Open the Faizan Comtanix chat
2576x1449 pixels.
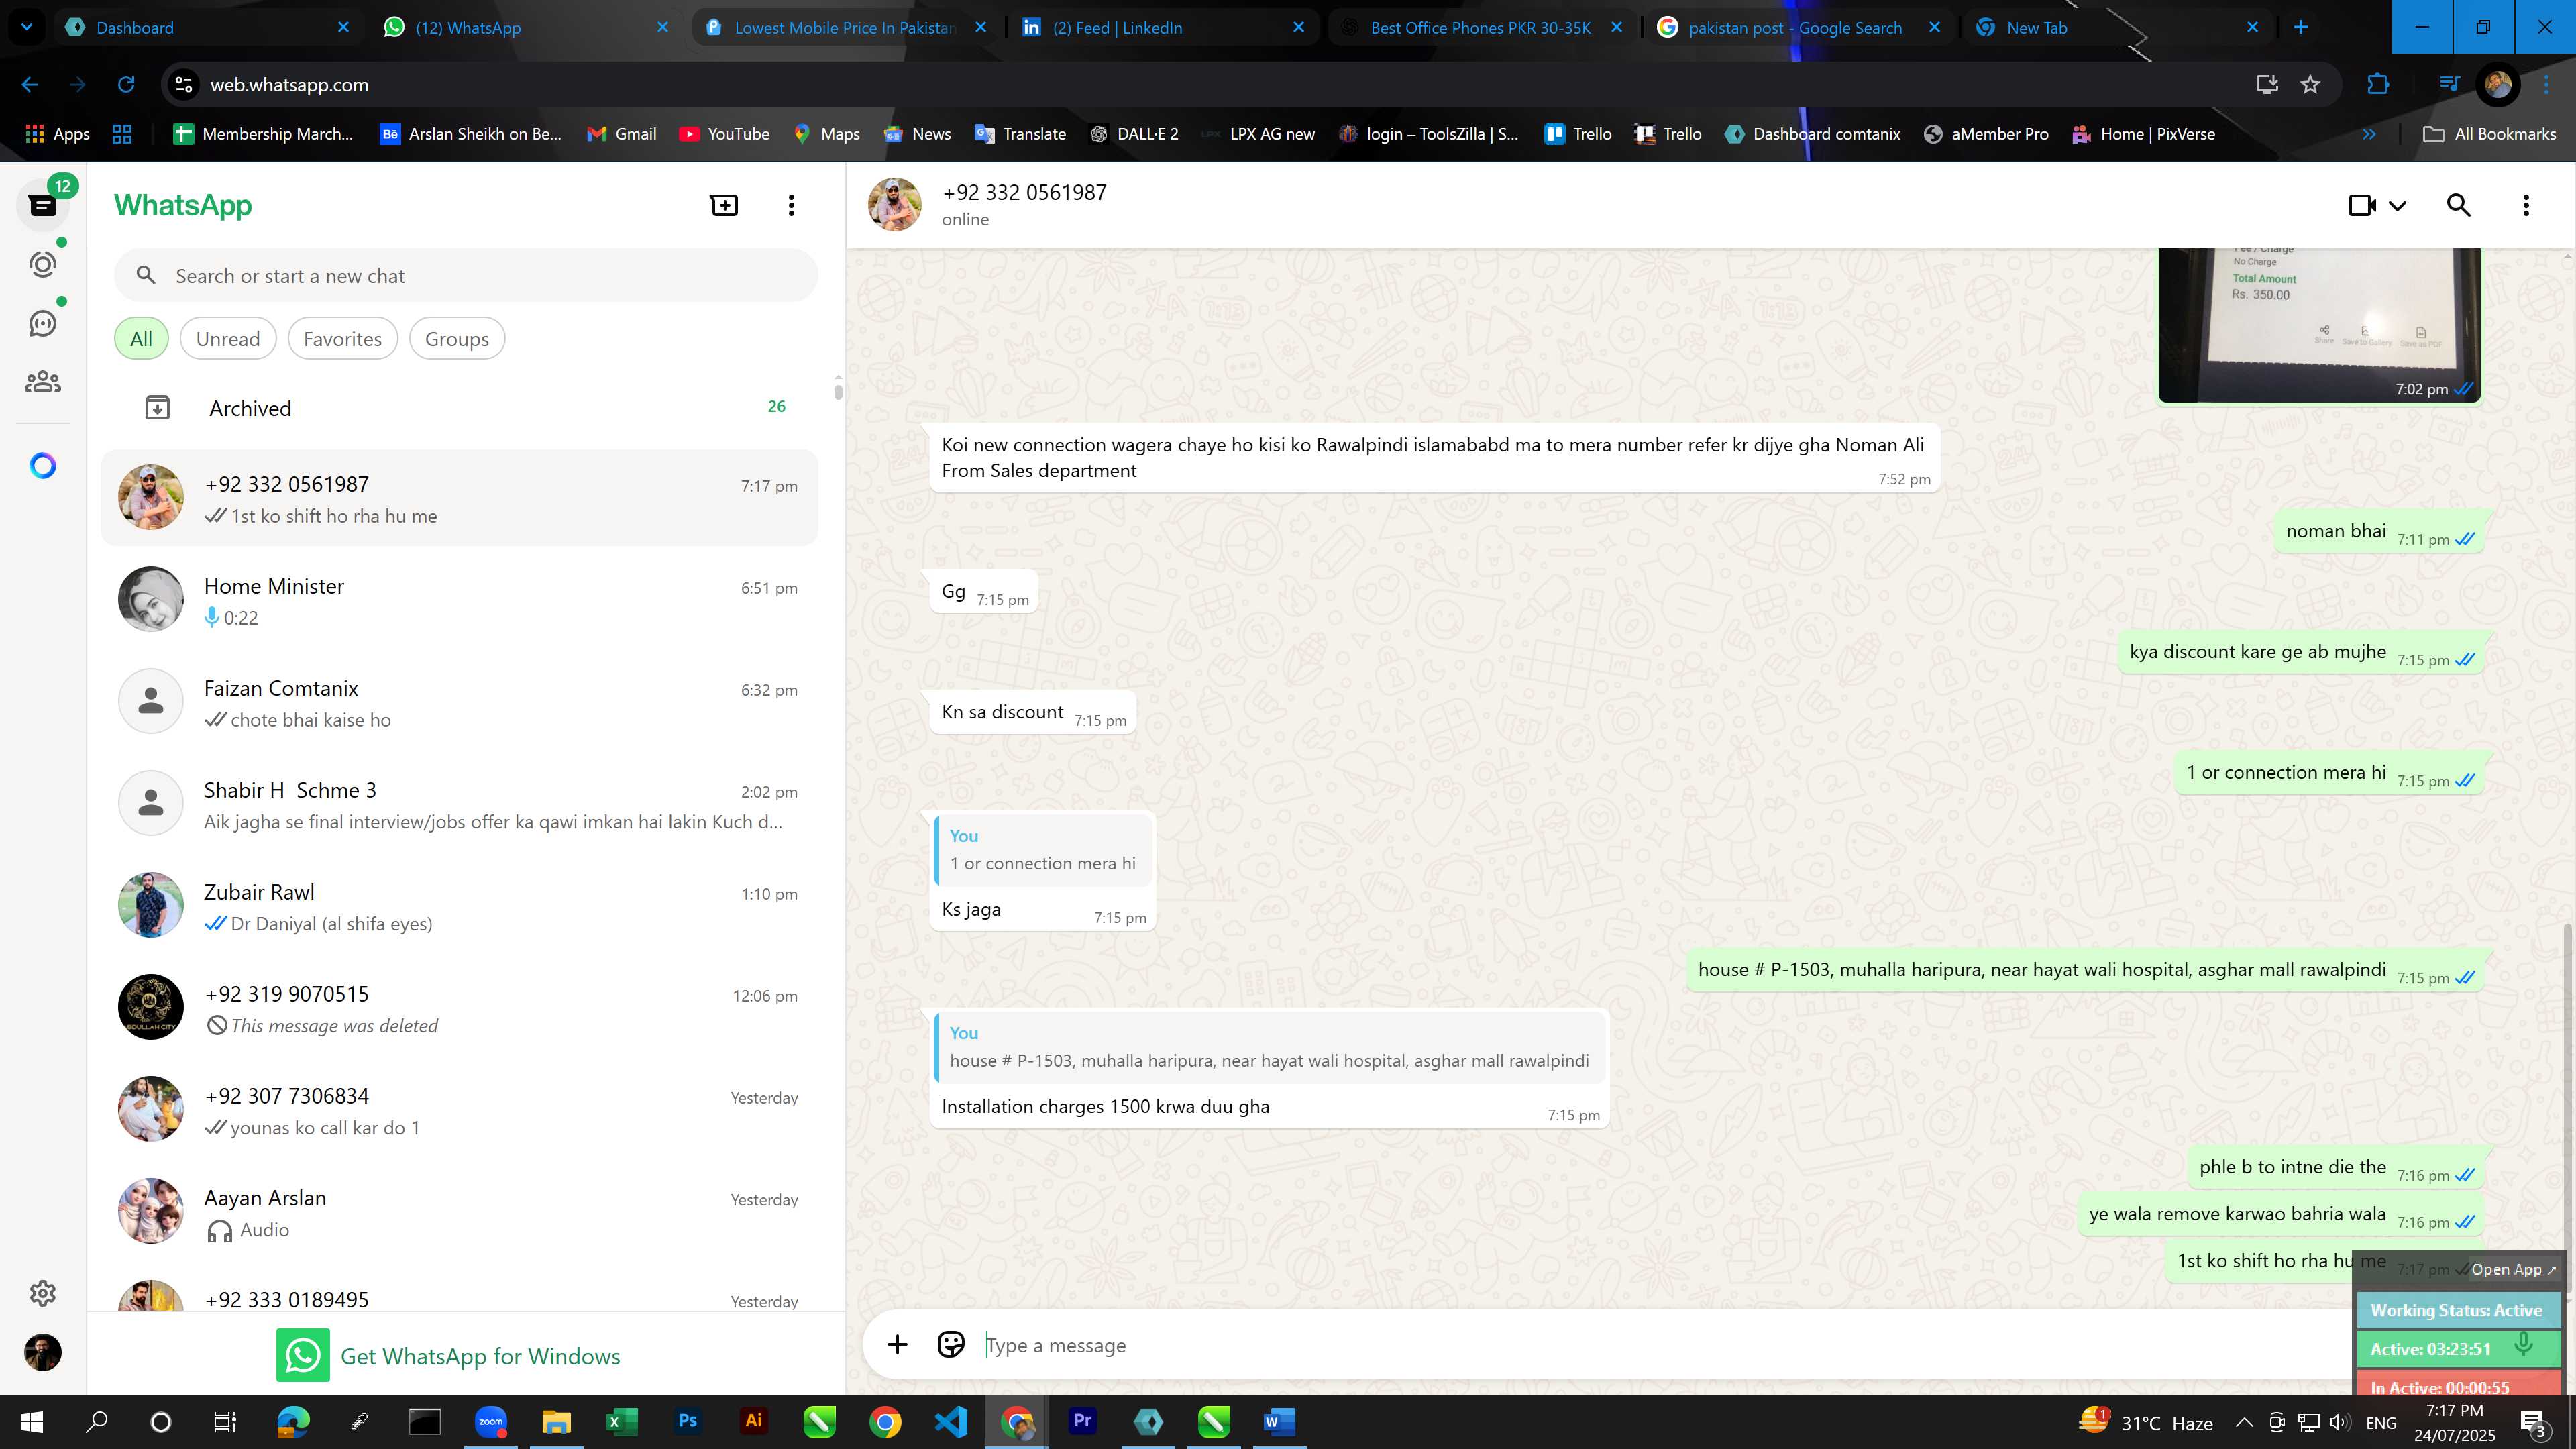[460, 702]
